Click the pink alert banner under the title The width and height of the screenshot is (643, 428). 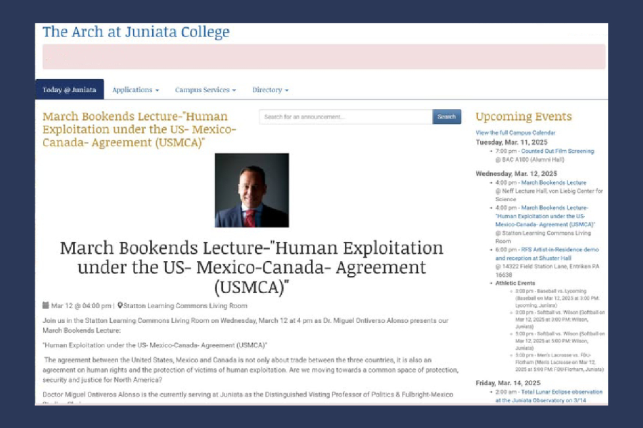pyautogui.click(x=324, y=56)
